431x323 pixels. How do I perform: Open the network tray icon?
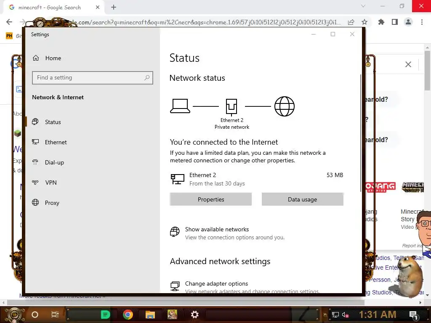tap(335, 315)
